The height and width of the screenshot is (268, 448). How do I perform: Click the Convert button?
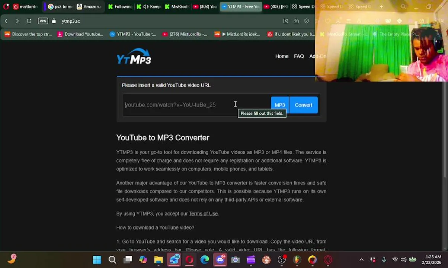[x=304, y=105]
